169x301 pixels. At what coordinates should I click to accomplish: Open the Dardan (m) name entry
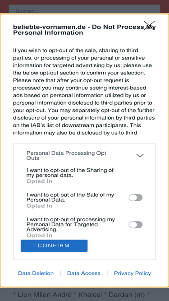[131, 295]
